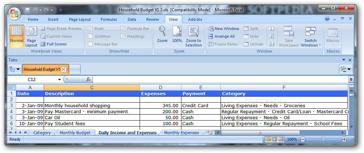Switch to the Category sheet
This screenshot has height=153, width=364.
click(x=42, y=133)
